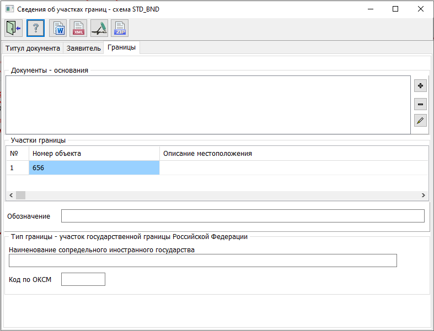Open the Заявитель tab

coord(84,48)
